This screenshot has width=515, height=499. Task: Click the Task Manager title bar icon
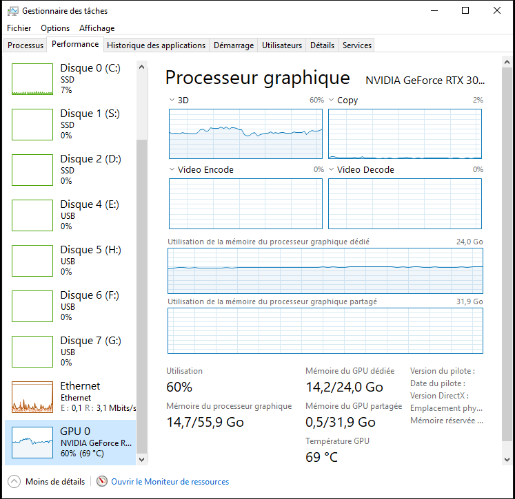point(12,11)
